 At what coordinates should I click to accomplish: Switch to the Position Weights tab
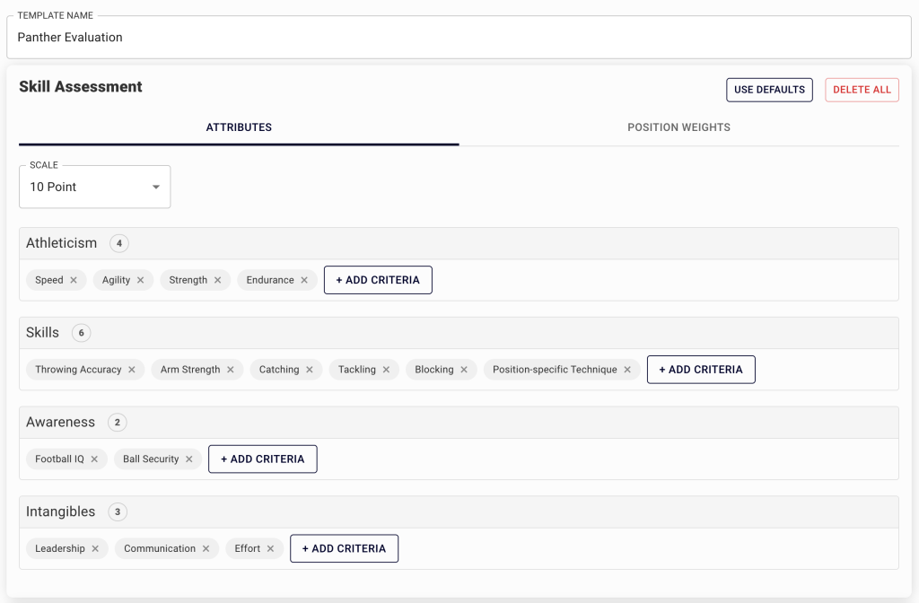point(678,127)
